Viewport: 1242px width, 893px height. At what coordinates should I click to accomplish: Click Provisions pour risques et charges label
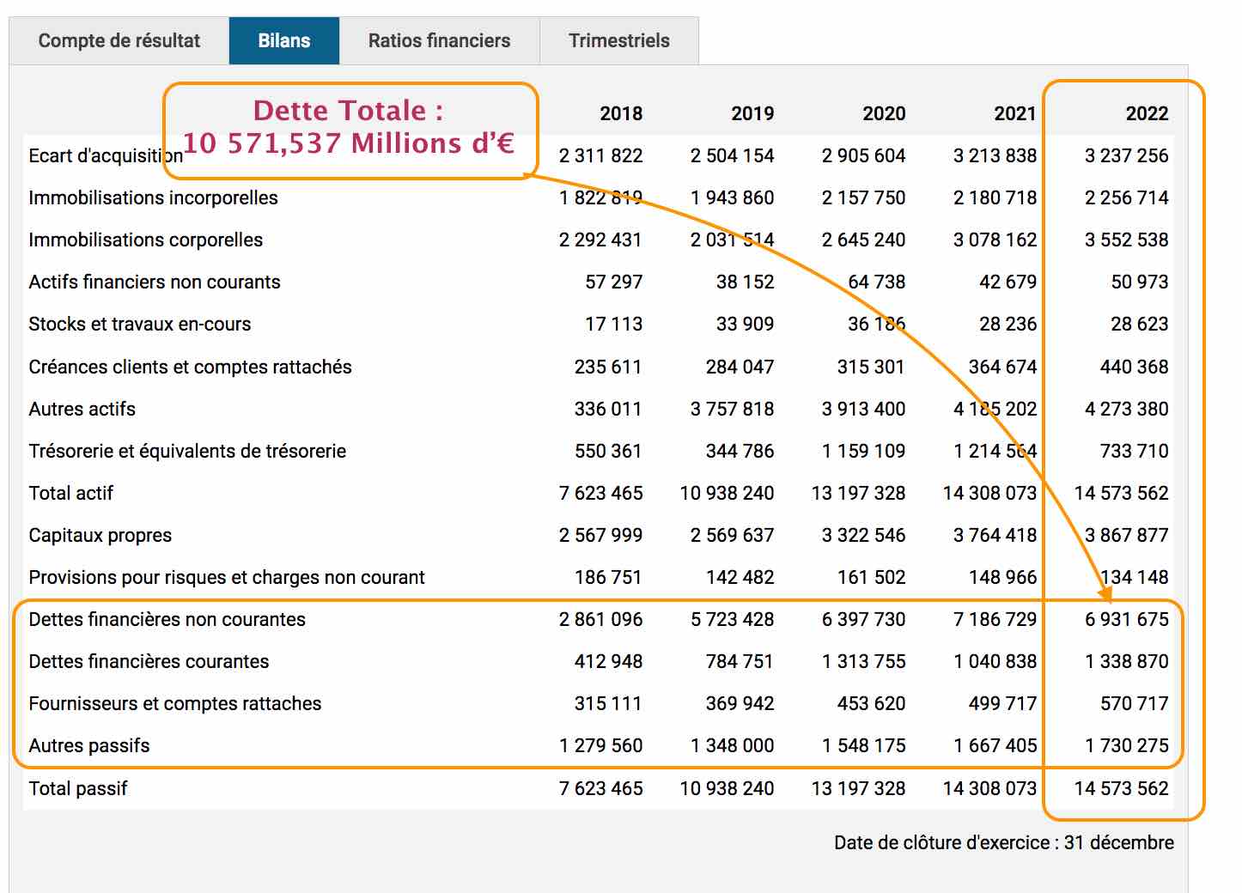coord(227,577)
